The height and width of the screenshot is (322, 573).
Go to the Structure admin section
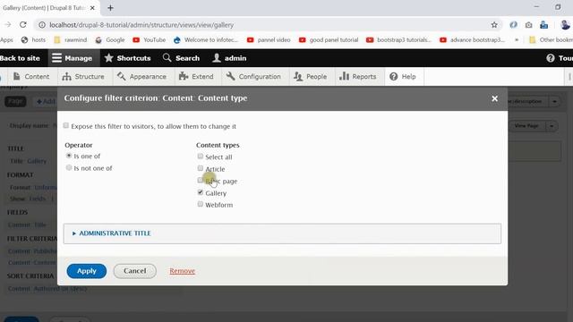pyautogui.click(x=83, y=77)
